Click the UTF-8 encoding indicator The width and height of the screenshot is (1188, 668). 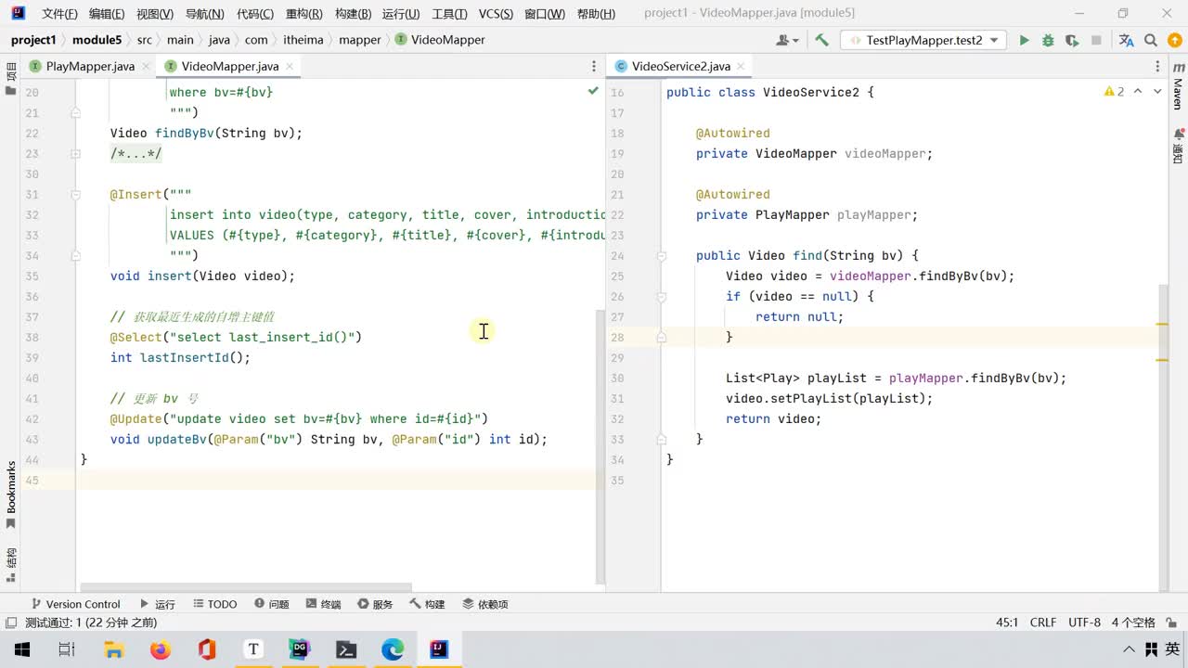[1084, 623]
